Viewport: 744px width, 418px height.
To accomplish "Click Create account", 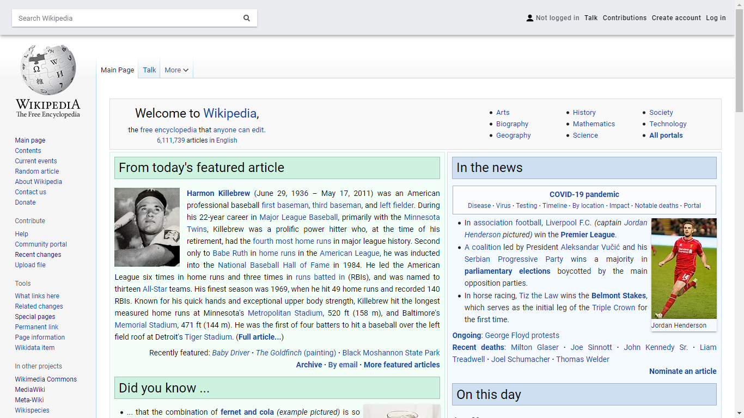I will tap(676, 18).
